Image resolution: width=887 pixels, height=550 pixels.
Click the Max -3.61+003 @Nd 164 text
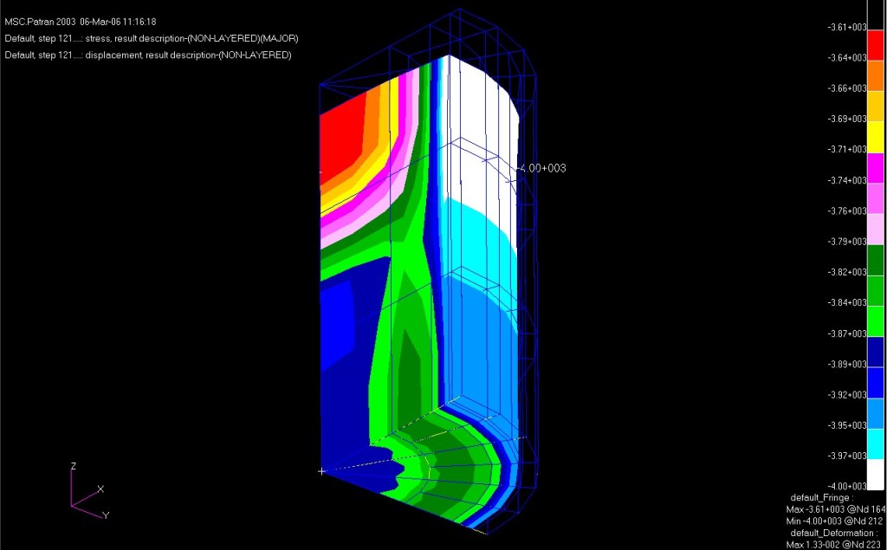pyautogui.click(x=835, y=509)
